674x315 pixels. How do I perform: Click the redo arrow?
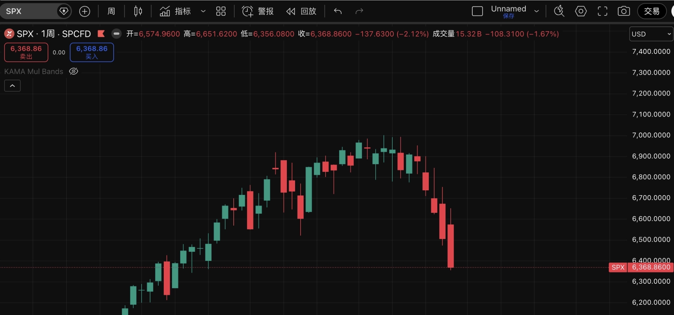point(359,11)
